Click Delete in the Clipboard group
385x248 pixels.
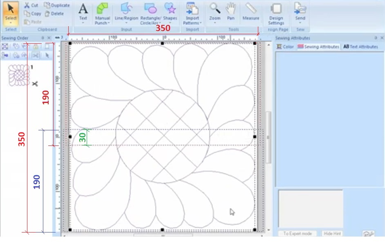tap(54, 13)
